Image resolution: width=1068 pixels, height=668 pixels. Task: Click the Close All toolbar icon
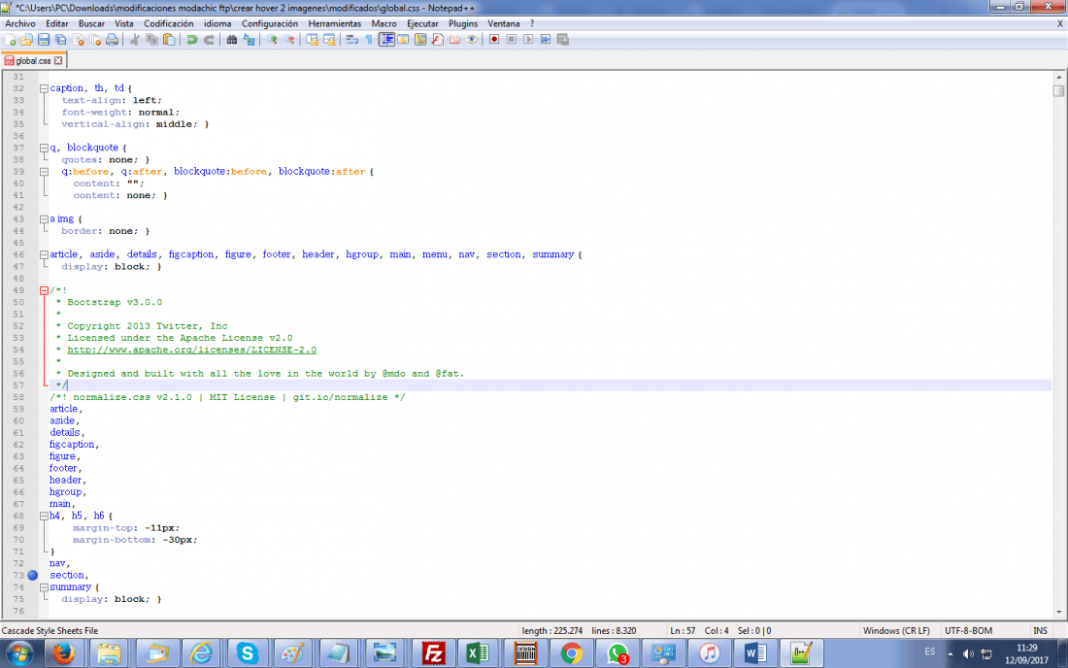click(95, 40)
